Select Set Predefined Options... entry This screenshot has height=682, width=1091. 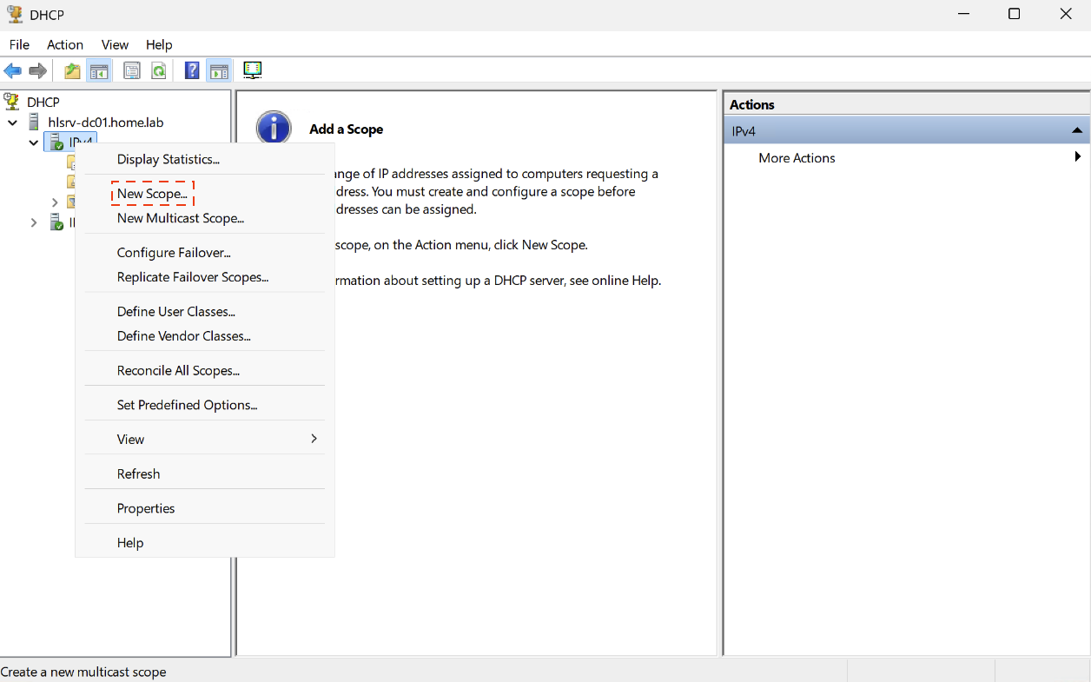point(187,405)
